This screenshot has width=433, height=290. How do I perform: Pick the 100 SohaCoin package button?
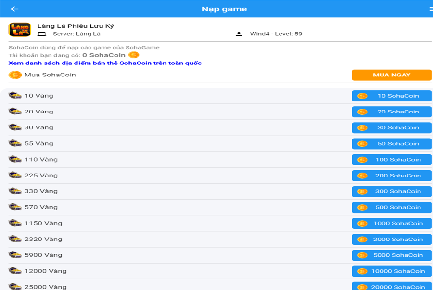(392, 160)
